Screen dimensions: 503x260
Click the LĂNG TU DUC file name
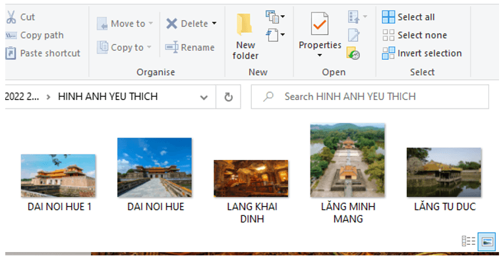[x=444, y=207]
